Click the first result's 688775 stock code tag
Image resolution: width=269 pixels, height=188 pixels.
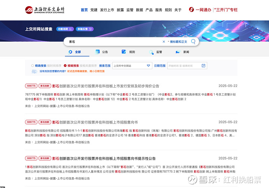pyautogui.click(x=31, y=86)
